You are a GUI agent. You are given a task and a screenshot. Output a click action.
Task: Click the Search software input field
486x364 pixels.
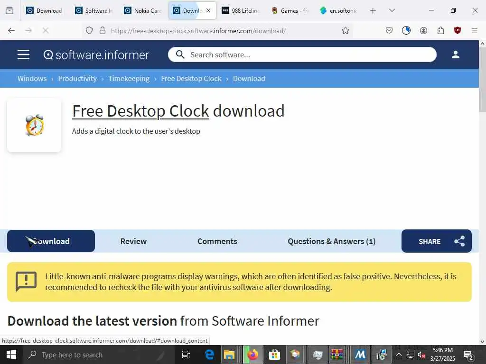tap(302, 55)
